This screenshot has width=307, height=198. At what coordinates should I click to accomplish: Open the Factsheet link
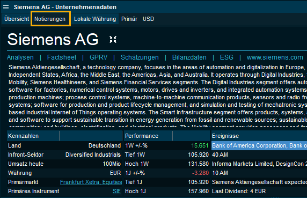click(62, 57)
